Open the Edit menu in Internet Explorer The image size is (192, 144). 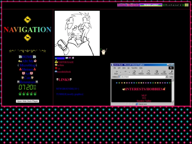coord(119,68)
